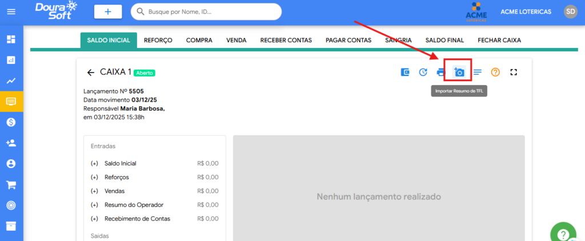This screenshot has height=241, width=585.
Task: Click the printer icon in caixa toolbar
Action: point(440,73)
